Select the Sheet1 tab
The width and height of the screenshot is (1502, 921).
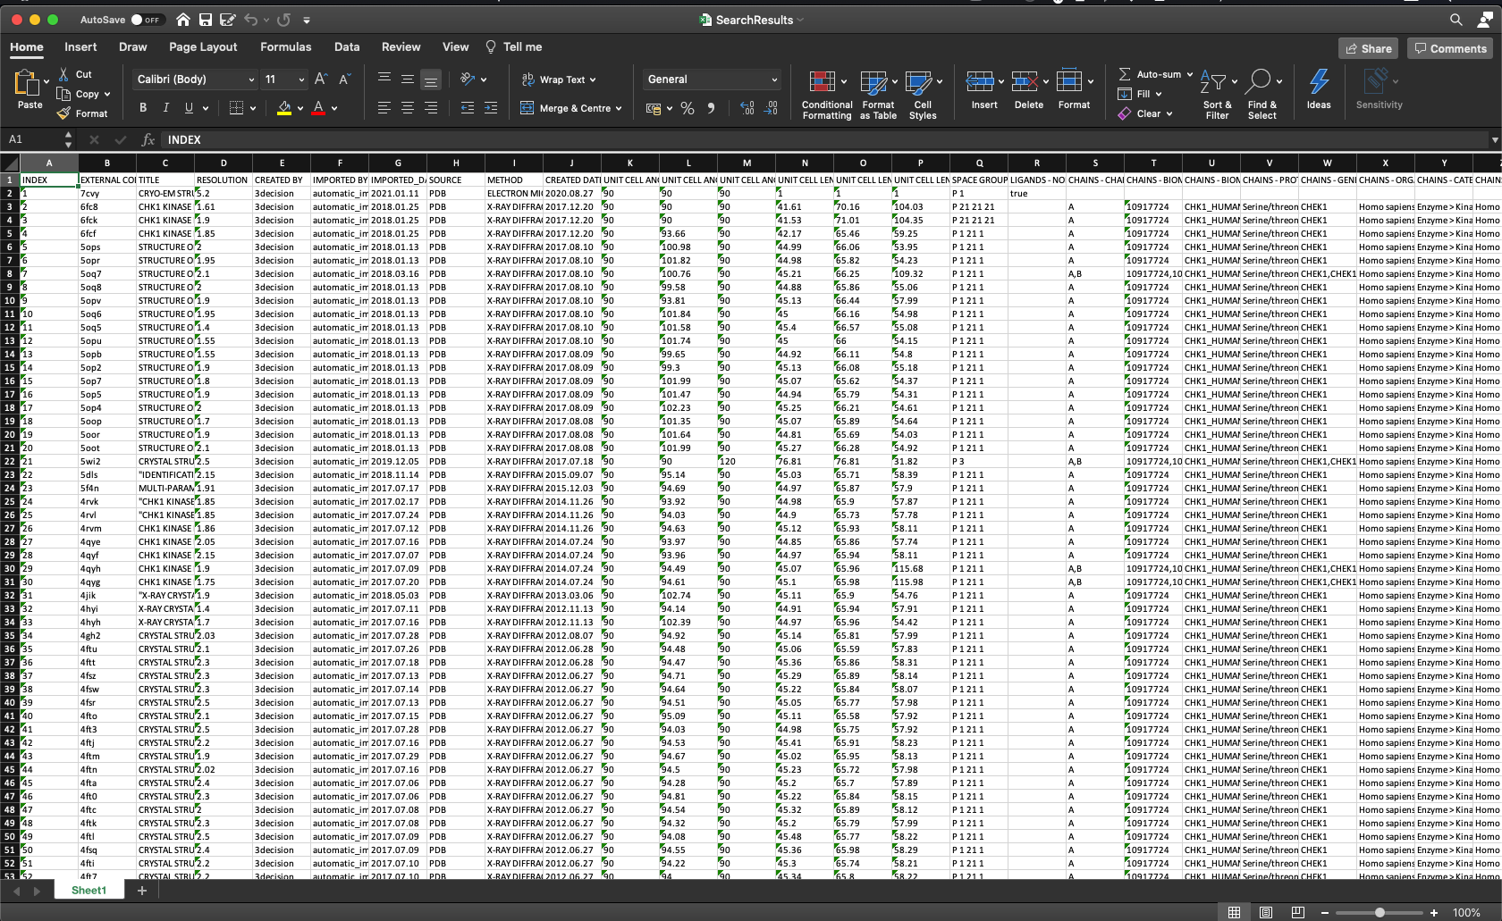(x=89, y=891)
